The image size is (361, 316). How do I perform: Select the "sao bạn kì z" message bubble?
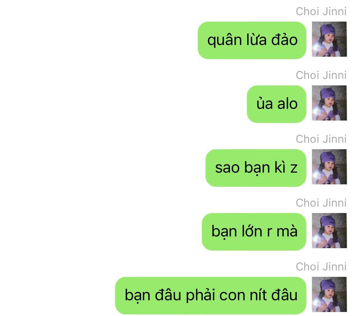[256, 168]
